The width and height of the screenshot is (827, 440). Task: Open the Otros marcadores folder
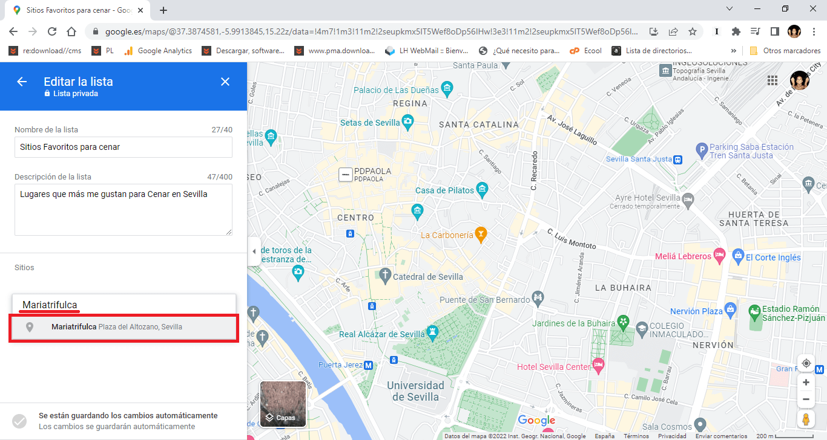coord(785,51)
